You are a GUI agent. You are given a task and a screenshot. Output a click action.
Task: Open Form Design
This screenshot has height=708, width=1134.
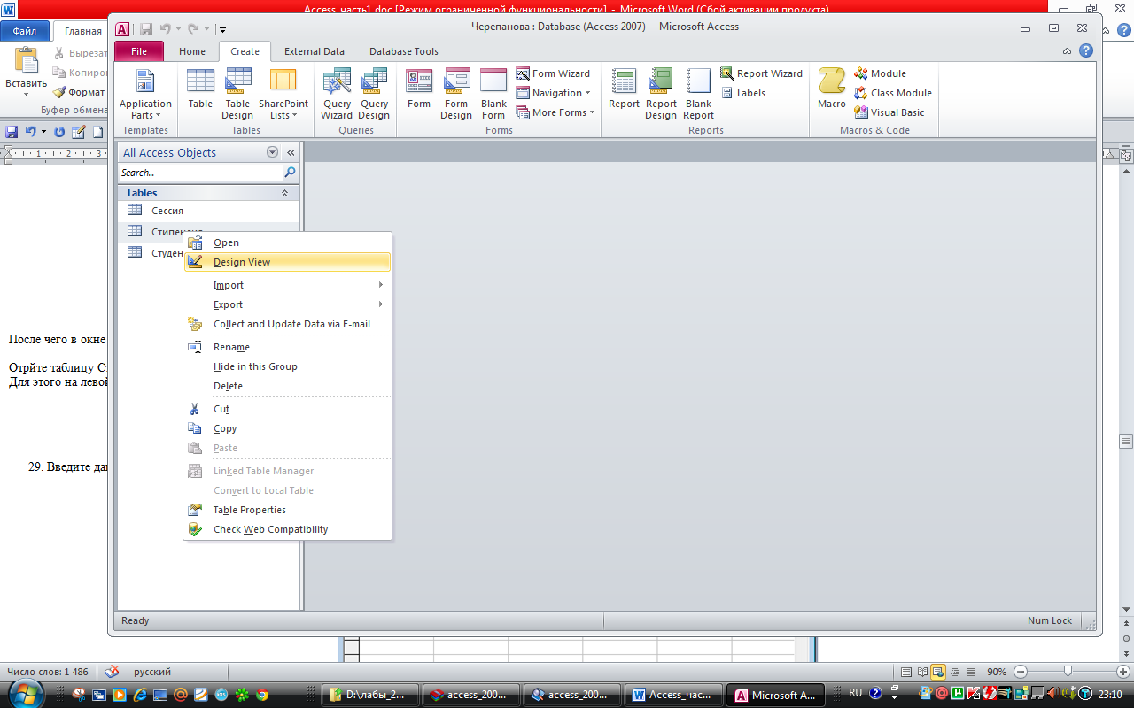point(456,94)
